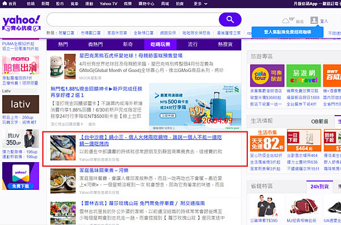
Task: Open the lativ 新品上市 266up text link
Action: coord(19,120)
